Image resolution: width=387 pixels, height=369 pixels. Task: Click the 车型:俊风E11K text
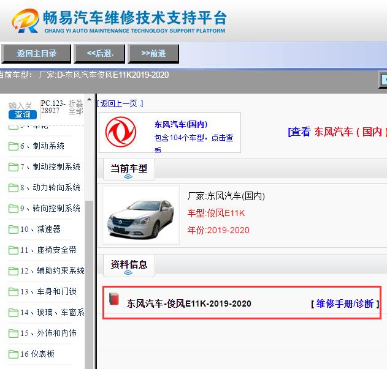pos(216,213)
